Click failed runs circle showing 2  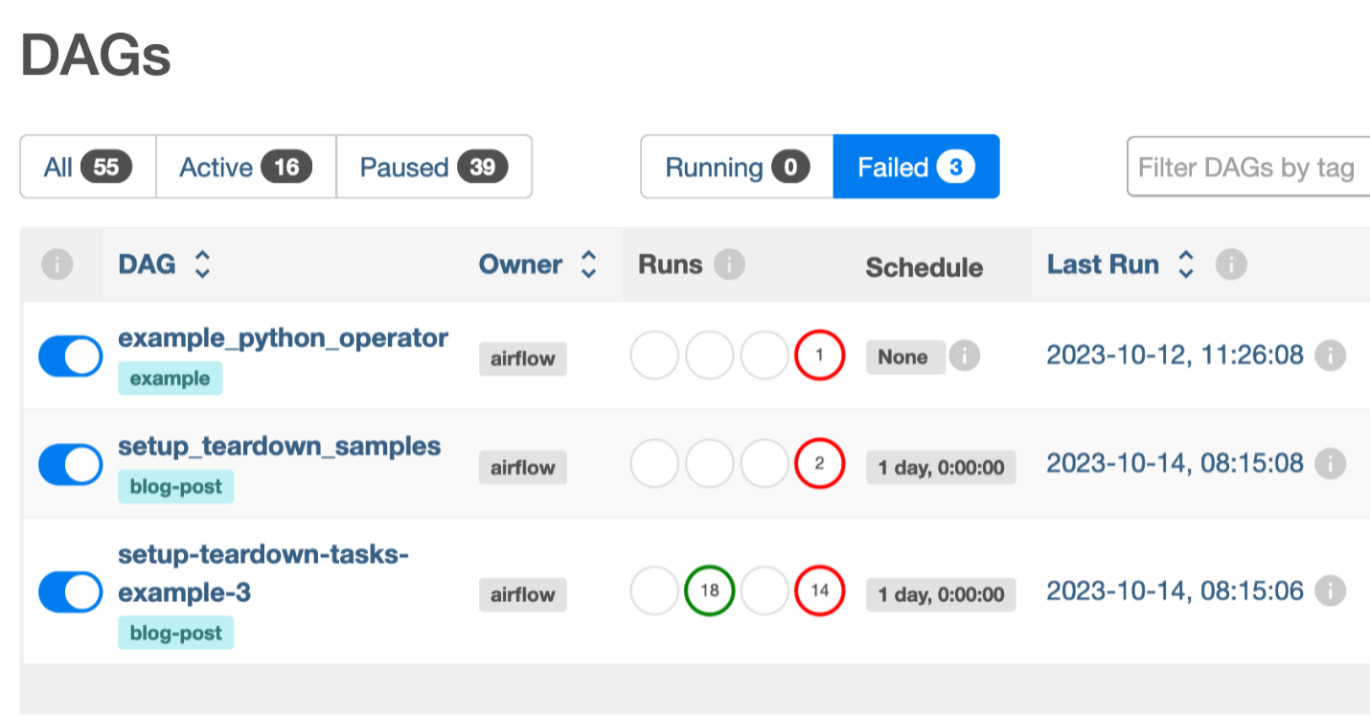point(819,464)
